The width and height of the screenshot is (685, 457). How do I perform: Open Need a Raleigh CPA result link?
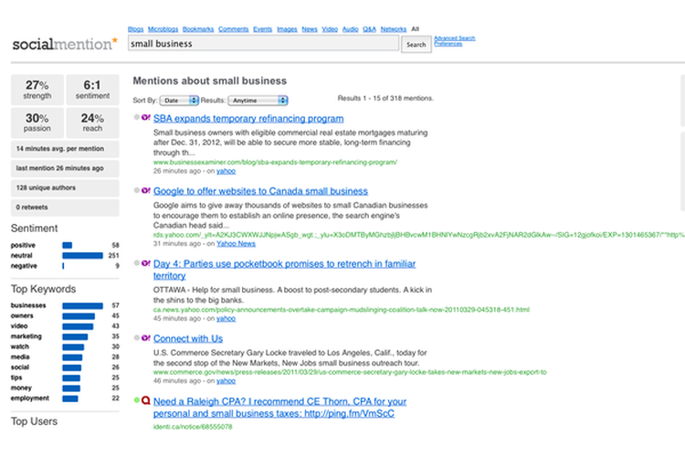point(279,407)
